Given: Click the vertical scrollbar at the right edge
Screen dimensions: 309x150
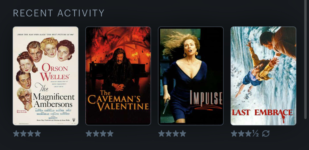Looking at the screenshot, I should click(306, 59).
